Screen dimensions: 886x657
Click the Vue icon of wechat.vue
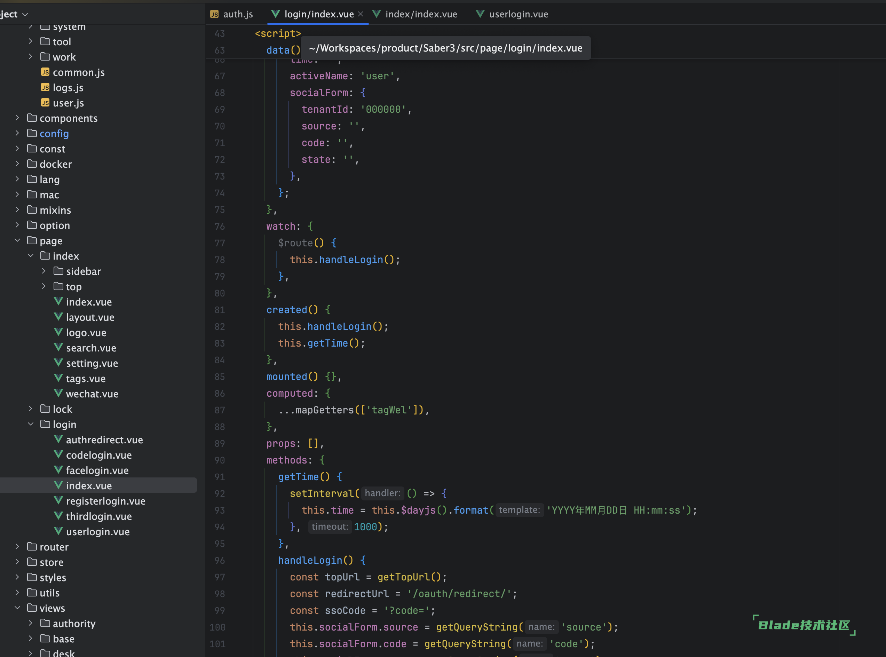coord(58,393)
